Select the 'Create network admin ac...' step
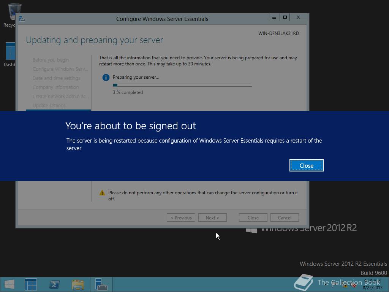389x292 pixels. click(60, 96)
